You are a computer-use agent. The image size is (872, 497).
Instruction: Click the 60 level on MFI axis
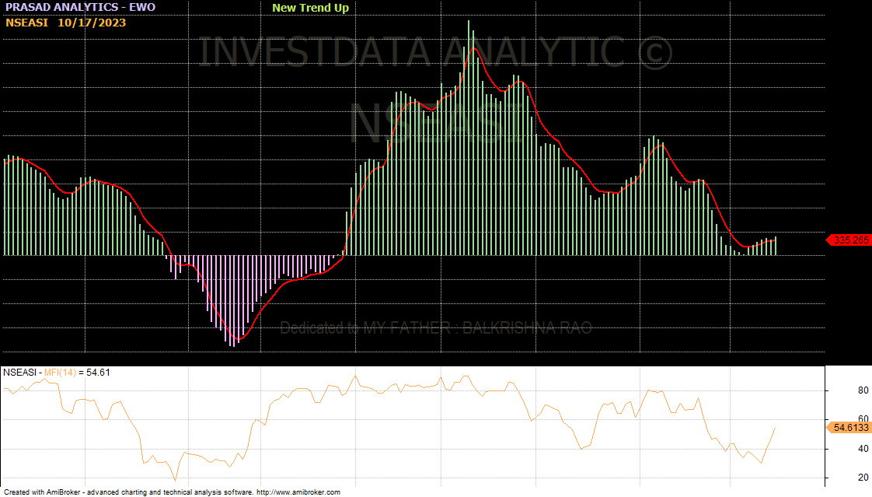point(840,419)
